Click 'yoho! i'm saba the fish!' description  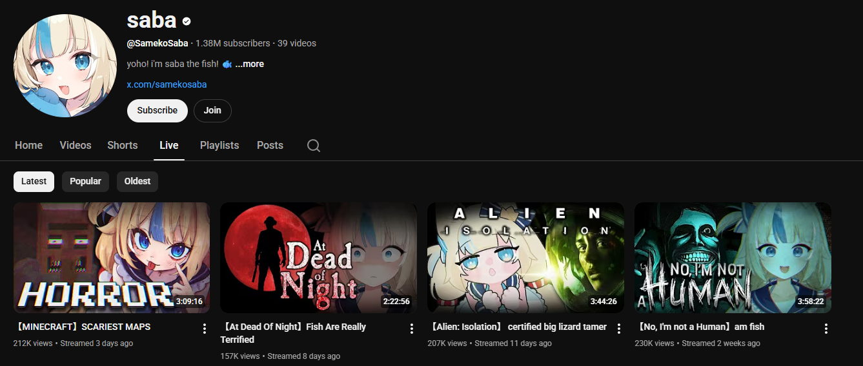(173, 64)
